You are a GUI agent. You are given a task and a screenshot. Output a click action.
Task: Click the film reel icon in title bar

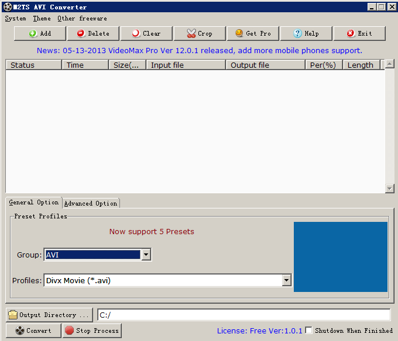pyautogui.click(x=8, y=7)
